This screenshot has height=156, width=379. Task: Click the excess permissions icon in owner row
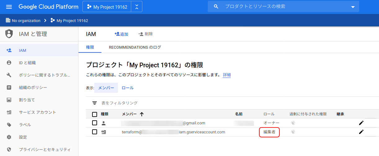(x=293, y=123)
